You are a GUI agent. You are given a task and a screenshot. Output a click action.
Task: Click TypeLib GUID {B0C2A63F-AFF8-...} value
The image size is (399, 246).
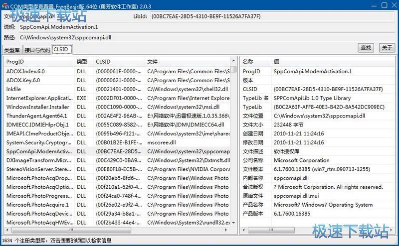point(329,107)
